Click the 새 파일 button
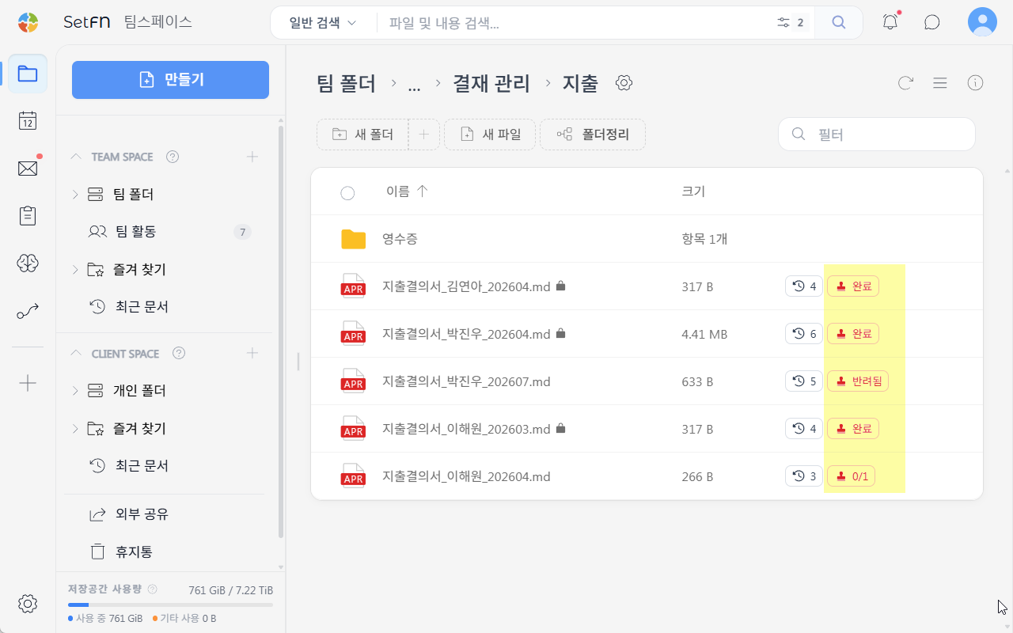1013x633 pixels. click(490, 135)
